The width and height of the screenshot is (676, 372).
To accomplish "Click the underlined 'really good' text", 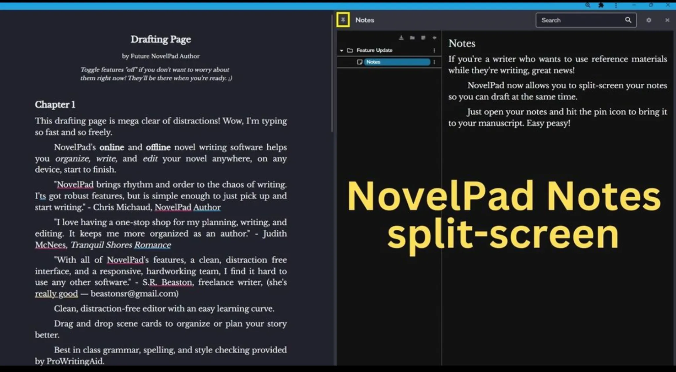I will [x=56, y=294].
